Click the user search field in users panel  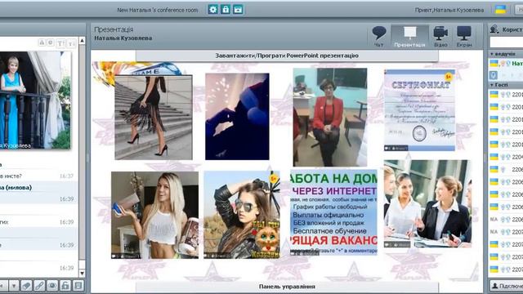click(507, 42)
